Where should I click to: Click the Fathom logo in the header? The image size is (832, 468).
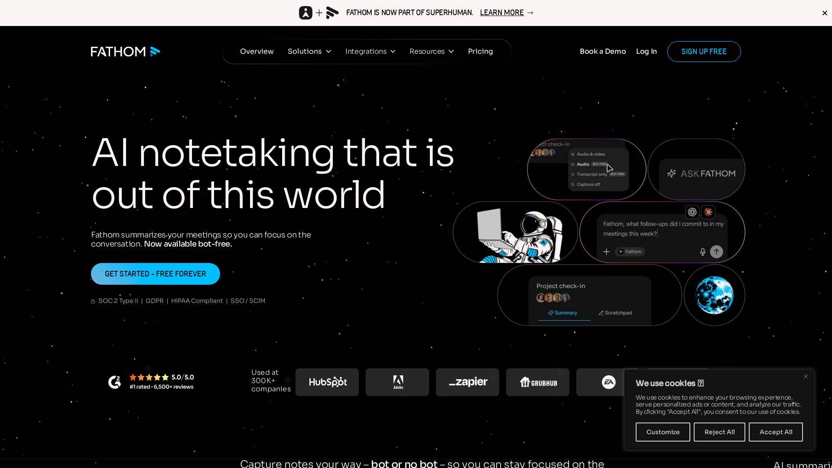click(x=125, y=52)
